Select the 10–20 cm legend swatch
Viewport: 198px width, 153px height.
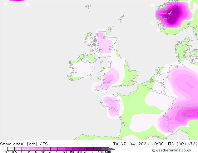[x=47, y=149]
